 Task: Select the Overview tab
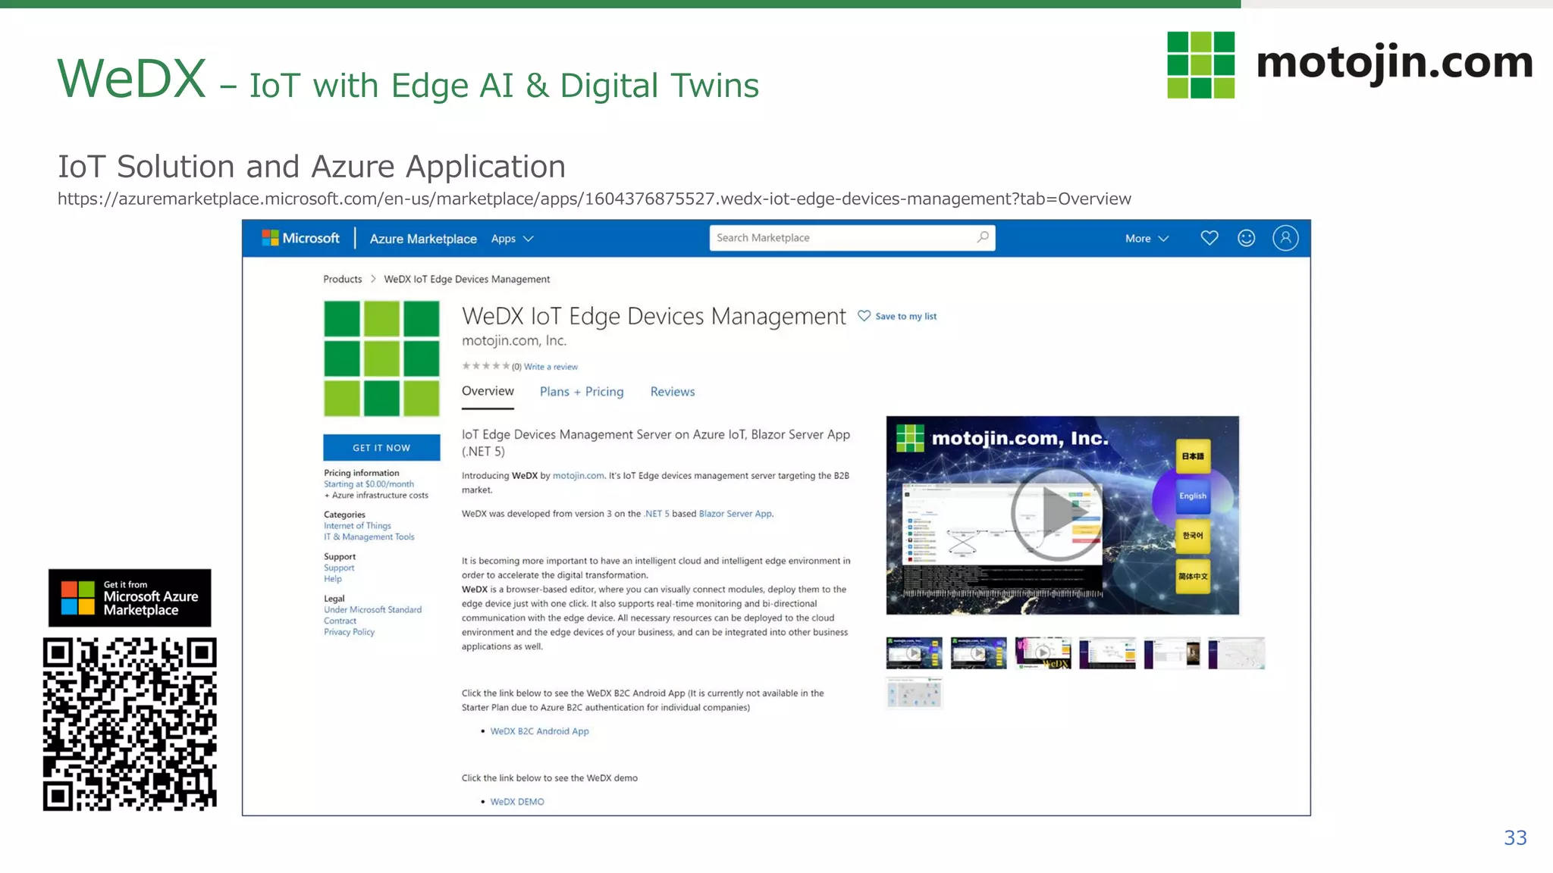pyautogui.click(x=488, y=391)
